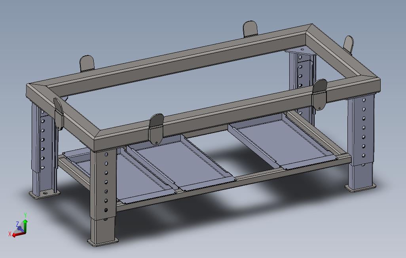Select the base foot plate of the nearest front leg

click(x=103, y=242)
